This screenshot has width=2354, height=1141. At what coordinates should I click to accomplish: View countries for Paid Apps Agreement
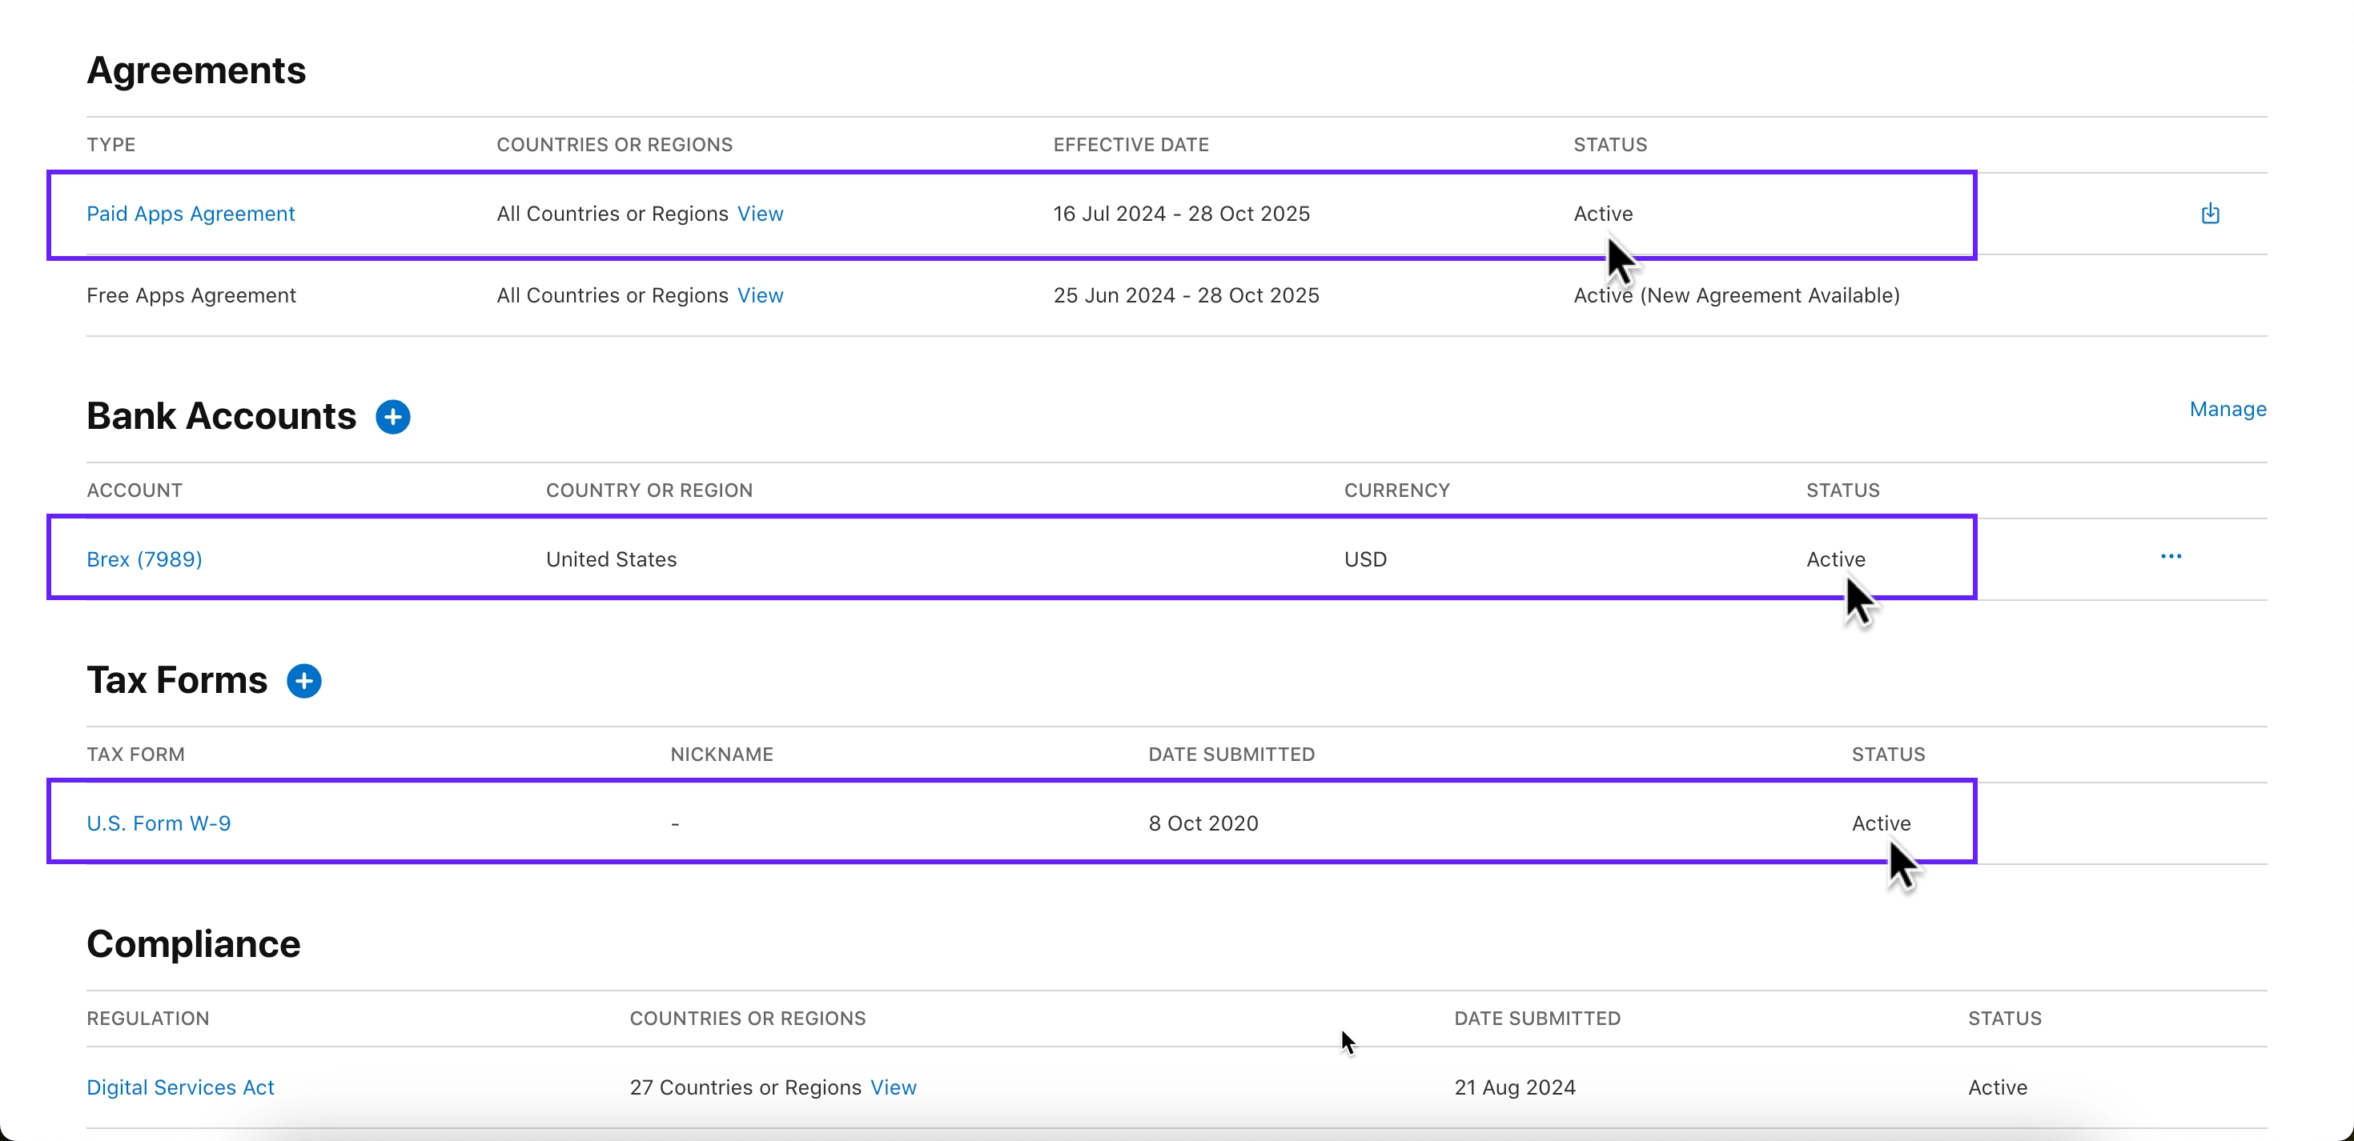[759, 214]
